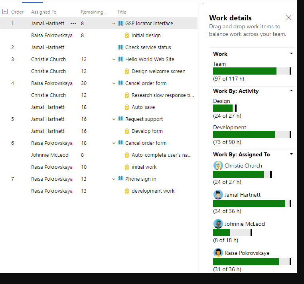Click Christie Church's avatar in Work details
Viewport: 304px width, 284px height.
click(218, 166)
